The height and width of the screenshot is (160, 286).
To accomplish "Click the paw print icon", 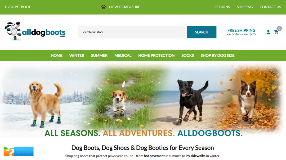I will coord(104,7).
